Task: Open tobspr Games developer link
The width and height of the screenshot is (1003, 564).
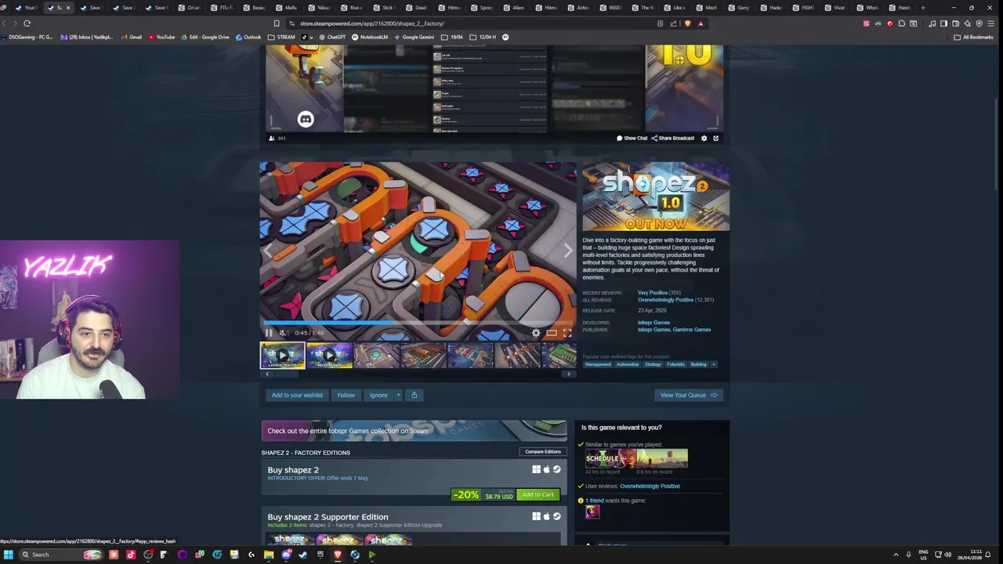Action: [654, 322]
